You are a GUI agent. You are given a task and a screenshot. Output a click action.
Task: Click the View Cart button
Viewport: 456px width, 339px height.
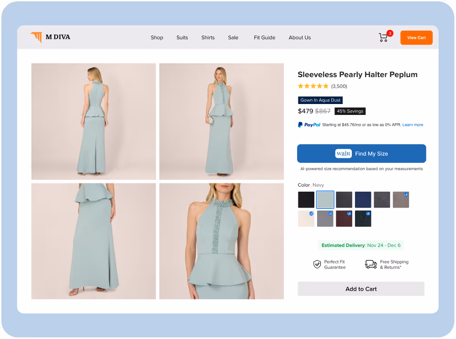tap(416, 37)
